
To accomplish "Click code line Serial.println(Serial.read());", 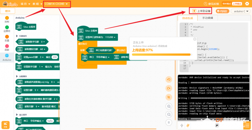I will (x=214, y=60).
